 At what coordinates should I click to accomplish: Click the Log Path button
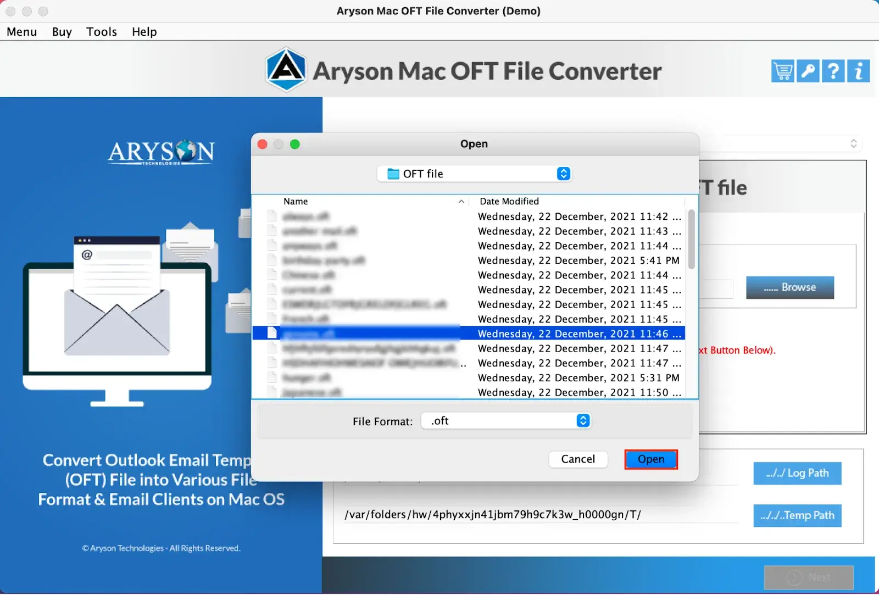pyautogui.click(x=797, y=473)
